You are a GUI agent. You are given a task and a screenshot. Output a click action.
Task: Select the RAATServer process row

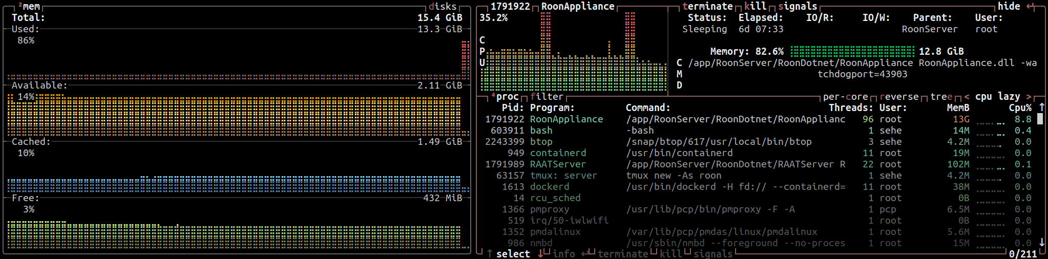click(x=758, y=164)
